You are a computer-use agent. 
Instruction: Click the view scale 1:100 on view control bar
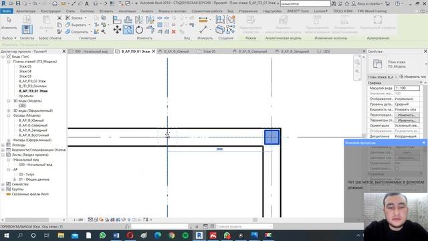(78, 220)
